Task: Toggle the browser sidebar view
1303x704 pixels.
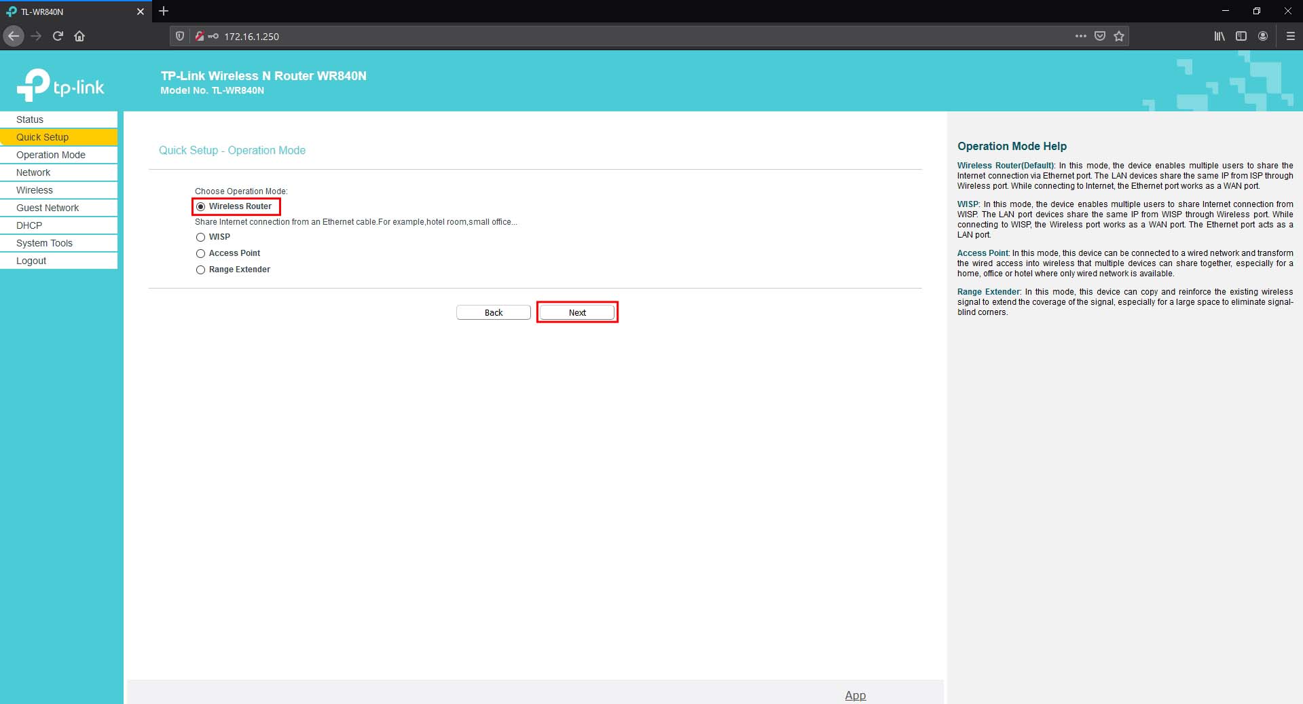Action: coord(1241,36)
